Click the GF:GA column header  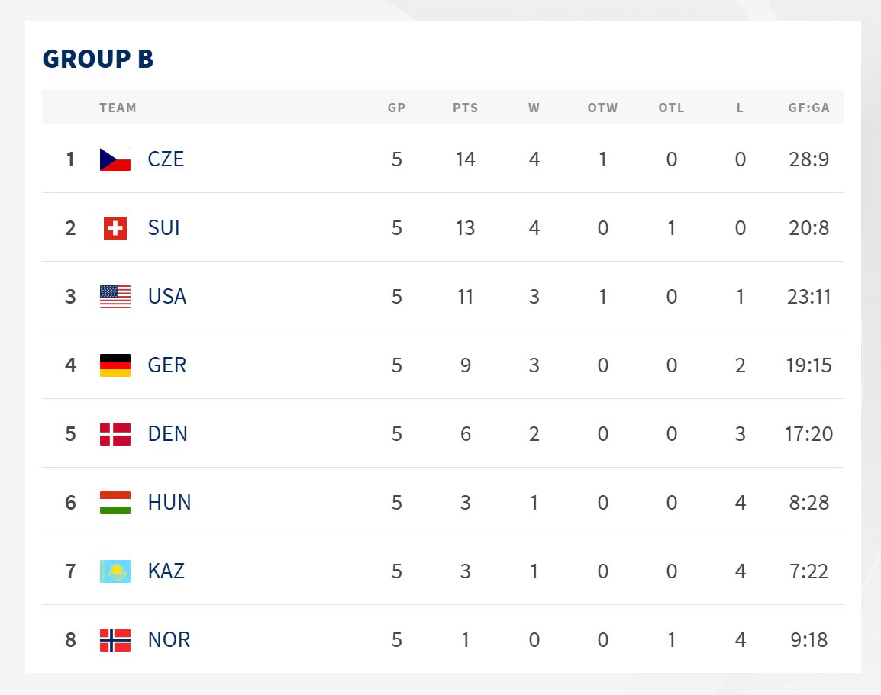point(808,108)
